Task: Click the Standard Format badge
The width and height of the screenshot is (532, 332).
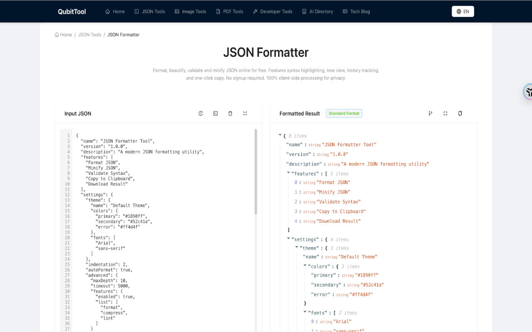Action: (x=344, y=113)
